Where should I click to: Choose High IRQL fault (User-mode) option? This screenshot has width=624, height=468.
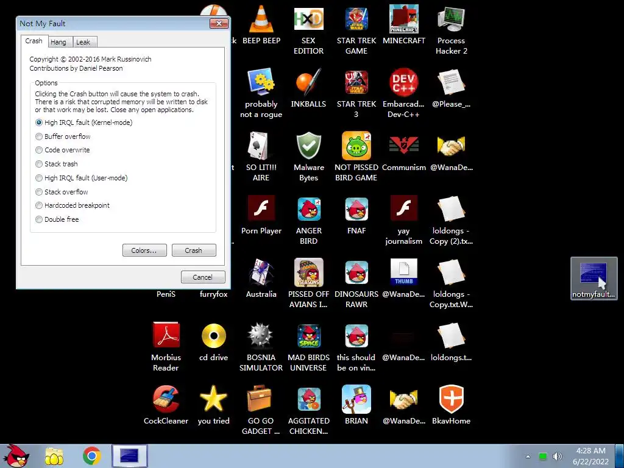(39, 178)
